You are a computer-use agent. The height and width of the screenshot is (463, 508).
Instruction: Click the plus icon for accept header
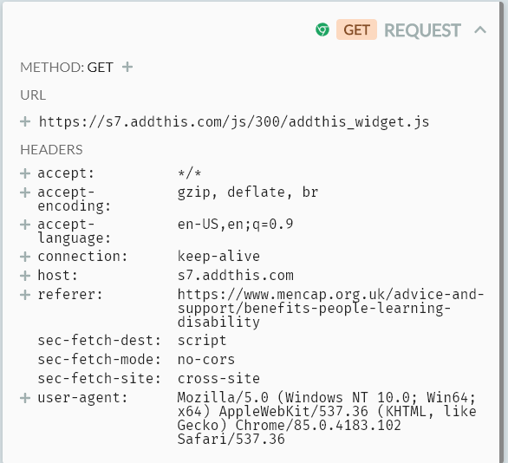click(x=25, y=173)
